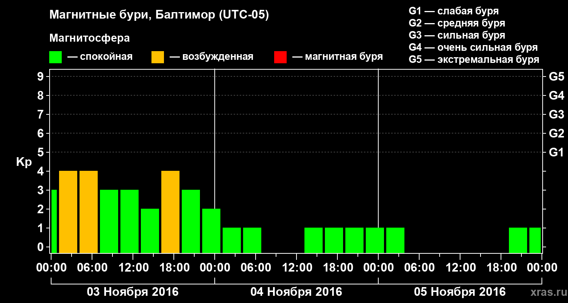The width and height of the screenshot is (568, 303).
Task: Click the orange 'возбужденная' legend swatch
Action: point(158,57)
